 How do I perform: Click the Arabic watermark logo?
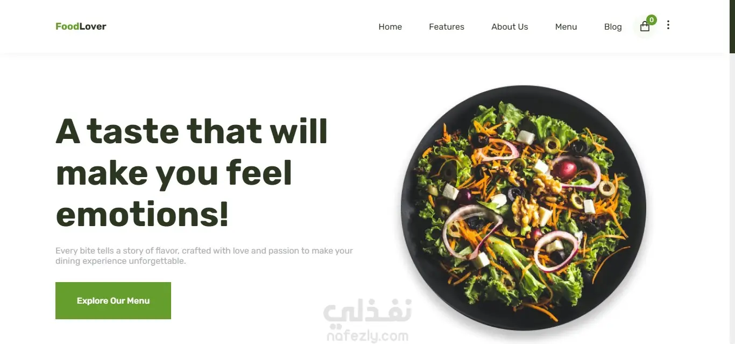(x=367, y=313)
